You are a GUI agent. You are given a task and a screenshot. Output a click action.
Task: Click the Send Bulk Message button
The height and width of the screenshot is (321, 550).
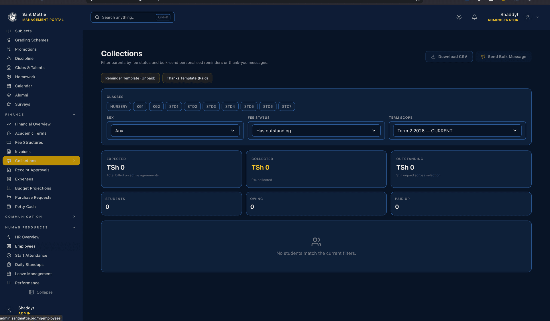[503, 57]
